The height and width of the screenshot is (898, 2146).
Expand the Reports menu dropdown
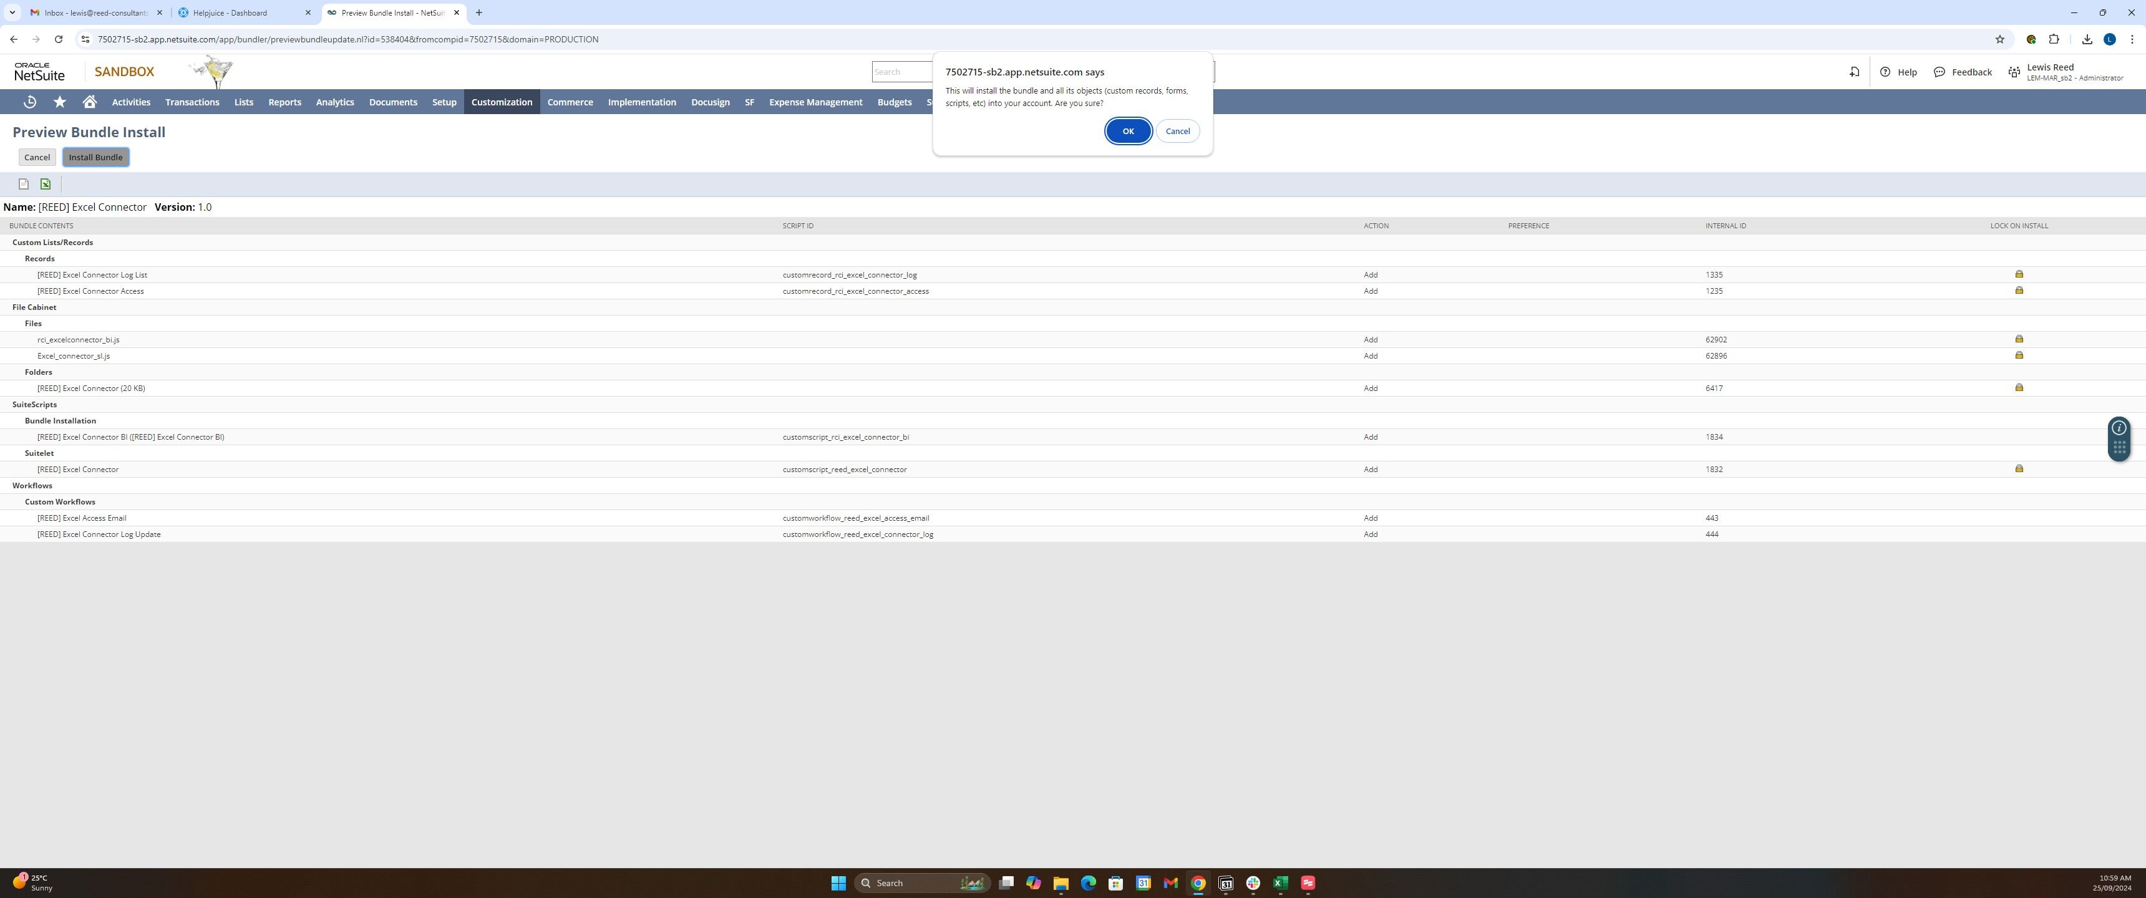point(284,102)
